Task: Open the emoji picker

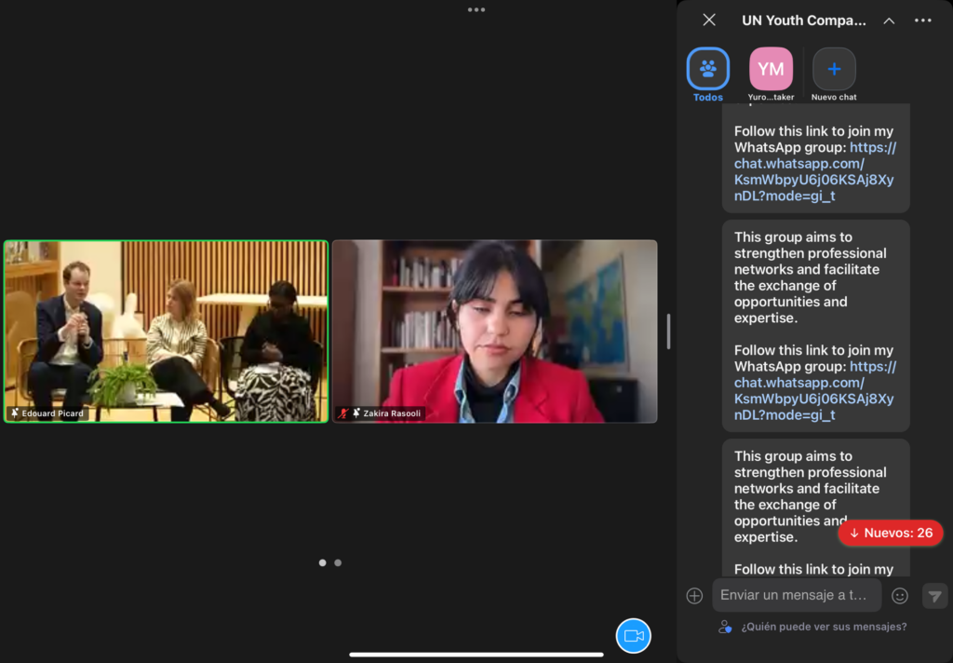Action: click(900, 596)
